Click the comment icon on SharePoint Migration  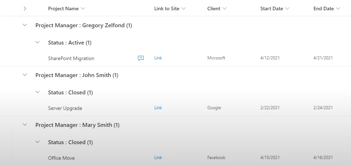(x=141, y=58)
